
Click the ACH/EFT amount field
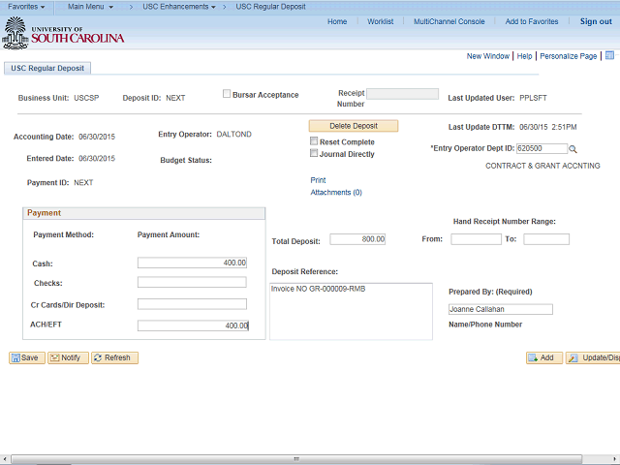(x=193, y=325)
